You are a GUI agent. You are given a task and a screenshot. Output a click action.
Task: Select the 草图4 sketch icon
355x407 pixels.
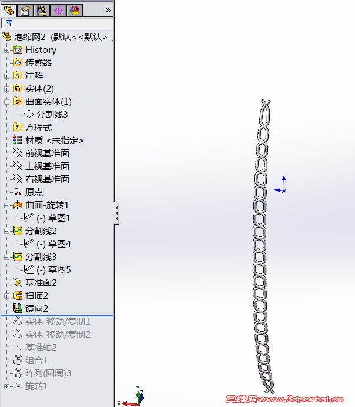point(29,243)
